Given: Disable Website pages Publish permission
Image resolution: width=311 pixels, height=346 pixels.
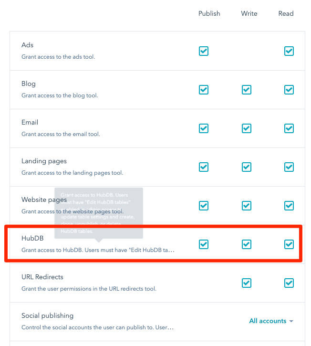Looking at the screenshot, I should pos(203,206).
